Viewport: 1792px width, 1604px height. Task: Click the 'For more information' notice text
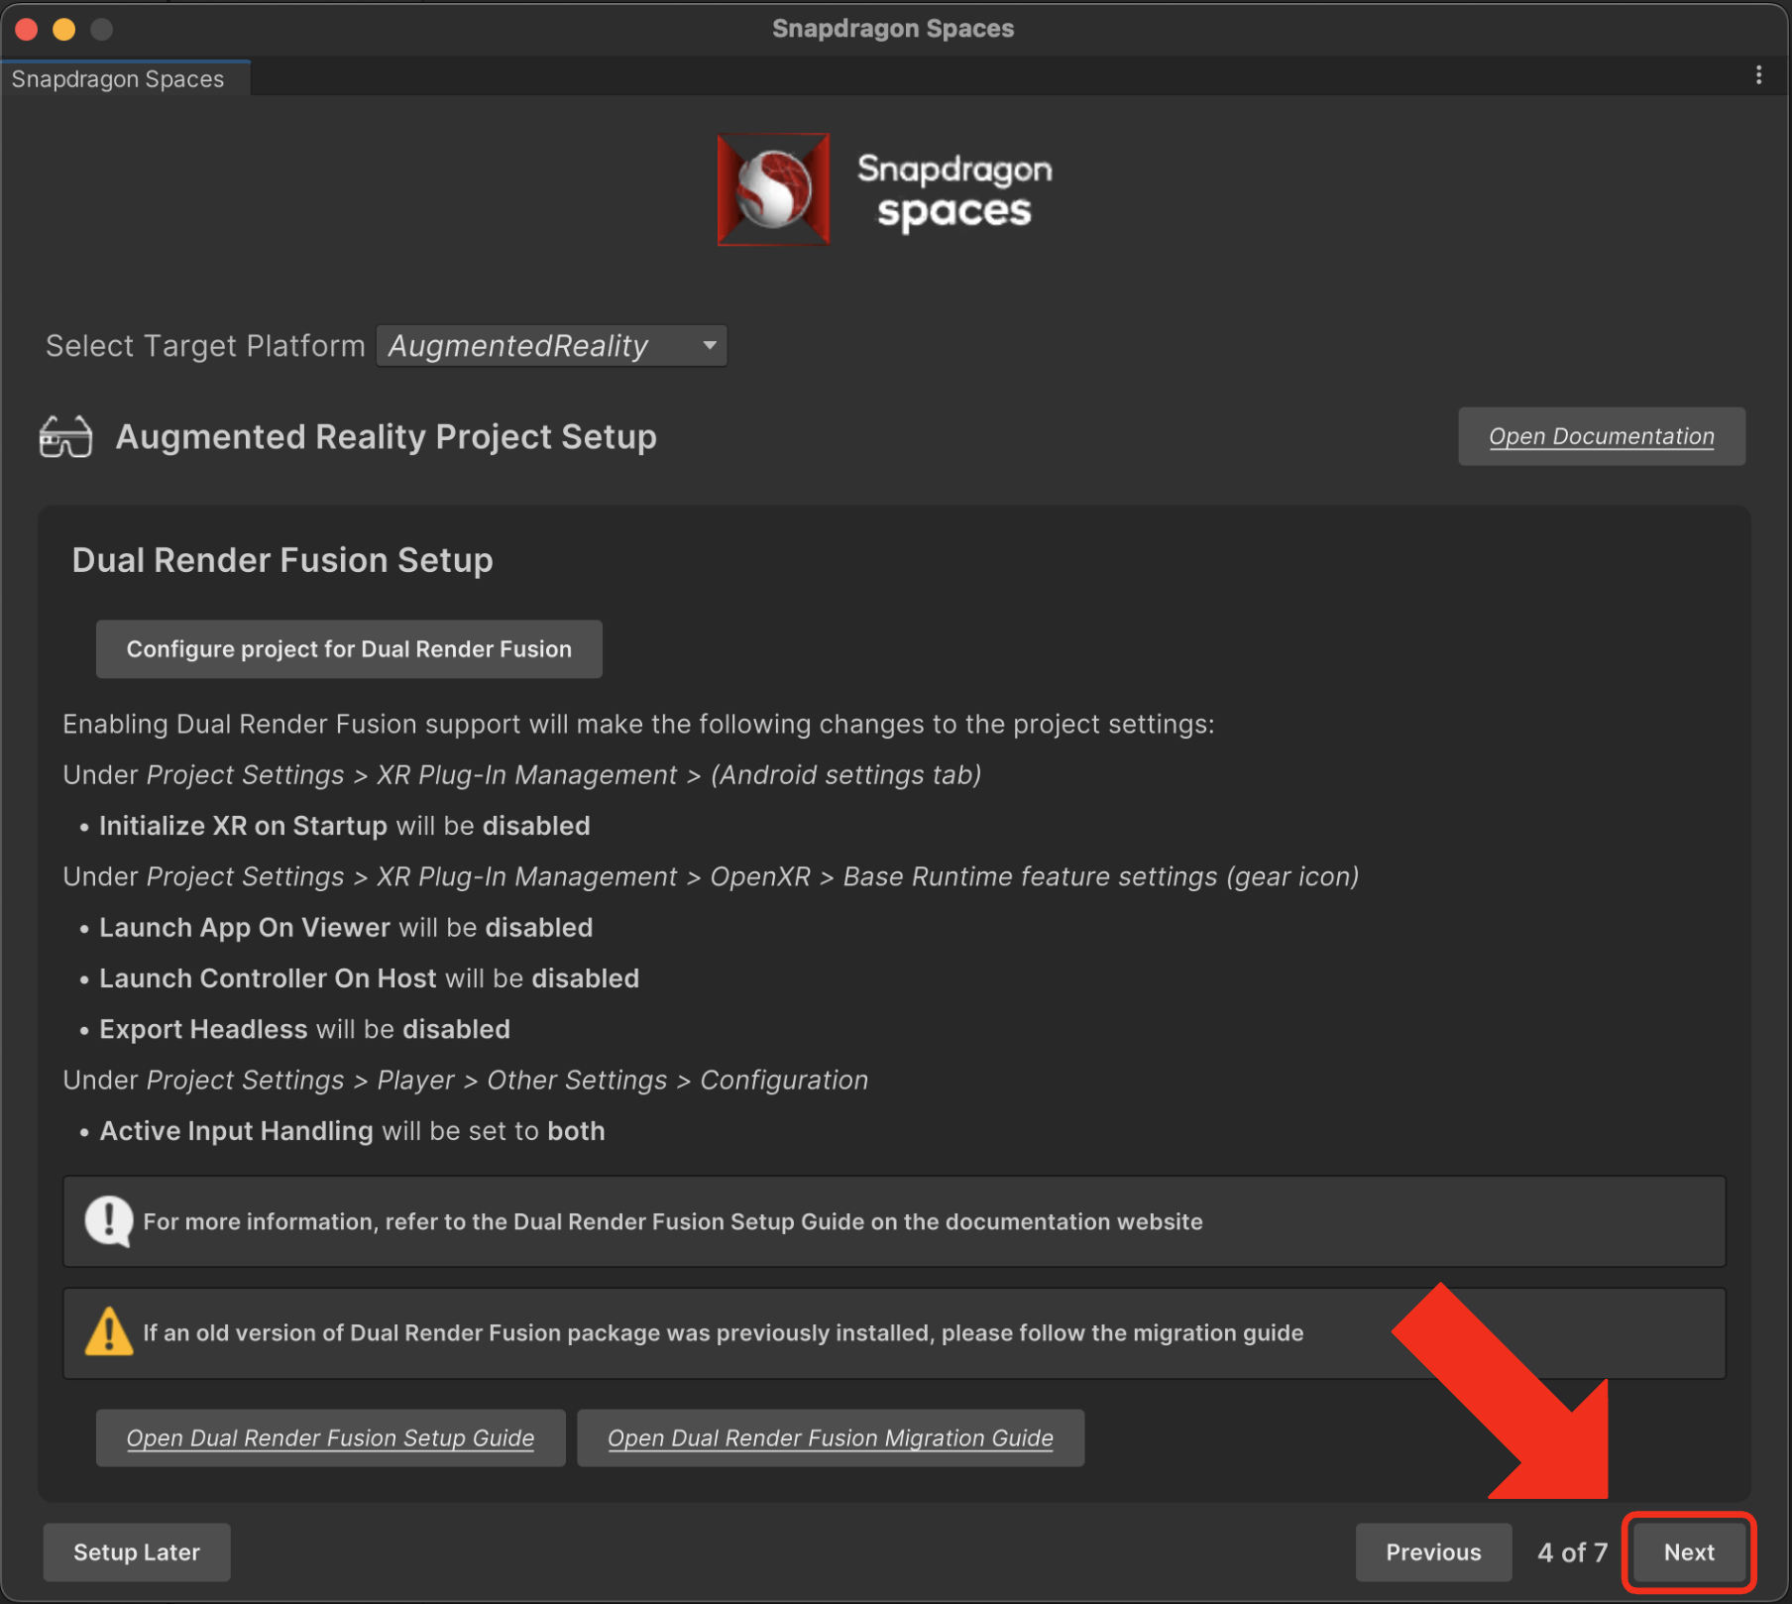tap(673, 1221)
